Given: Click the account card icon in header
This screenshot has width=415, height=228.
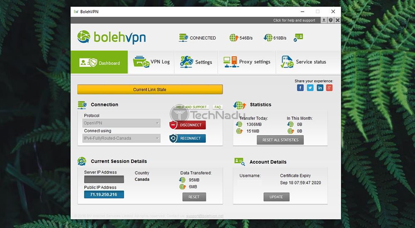Looking at the screenshot, I should [298, 37].
